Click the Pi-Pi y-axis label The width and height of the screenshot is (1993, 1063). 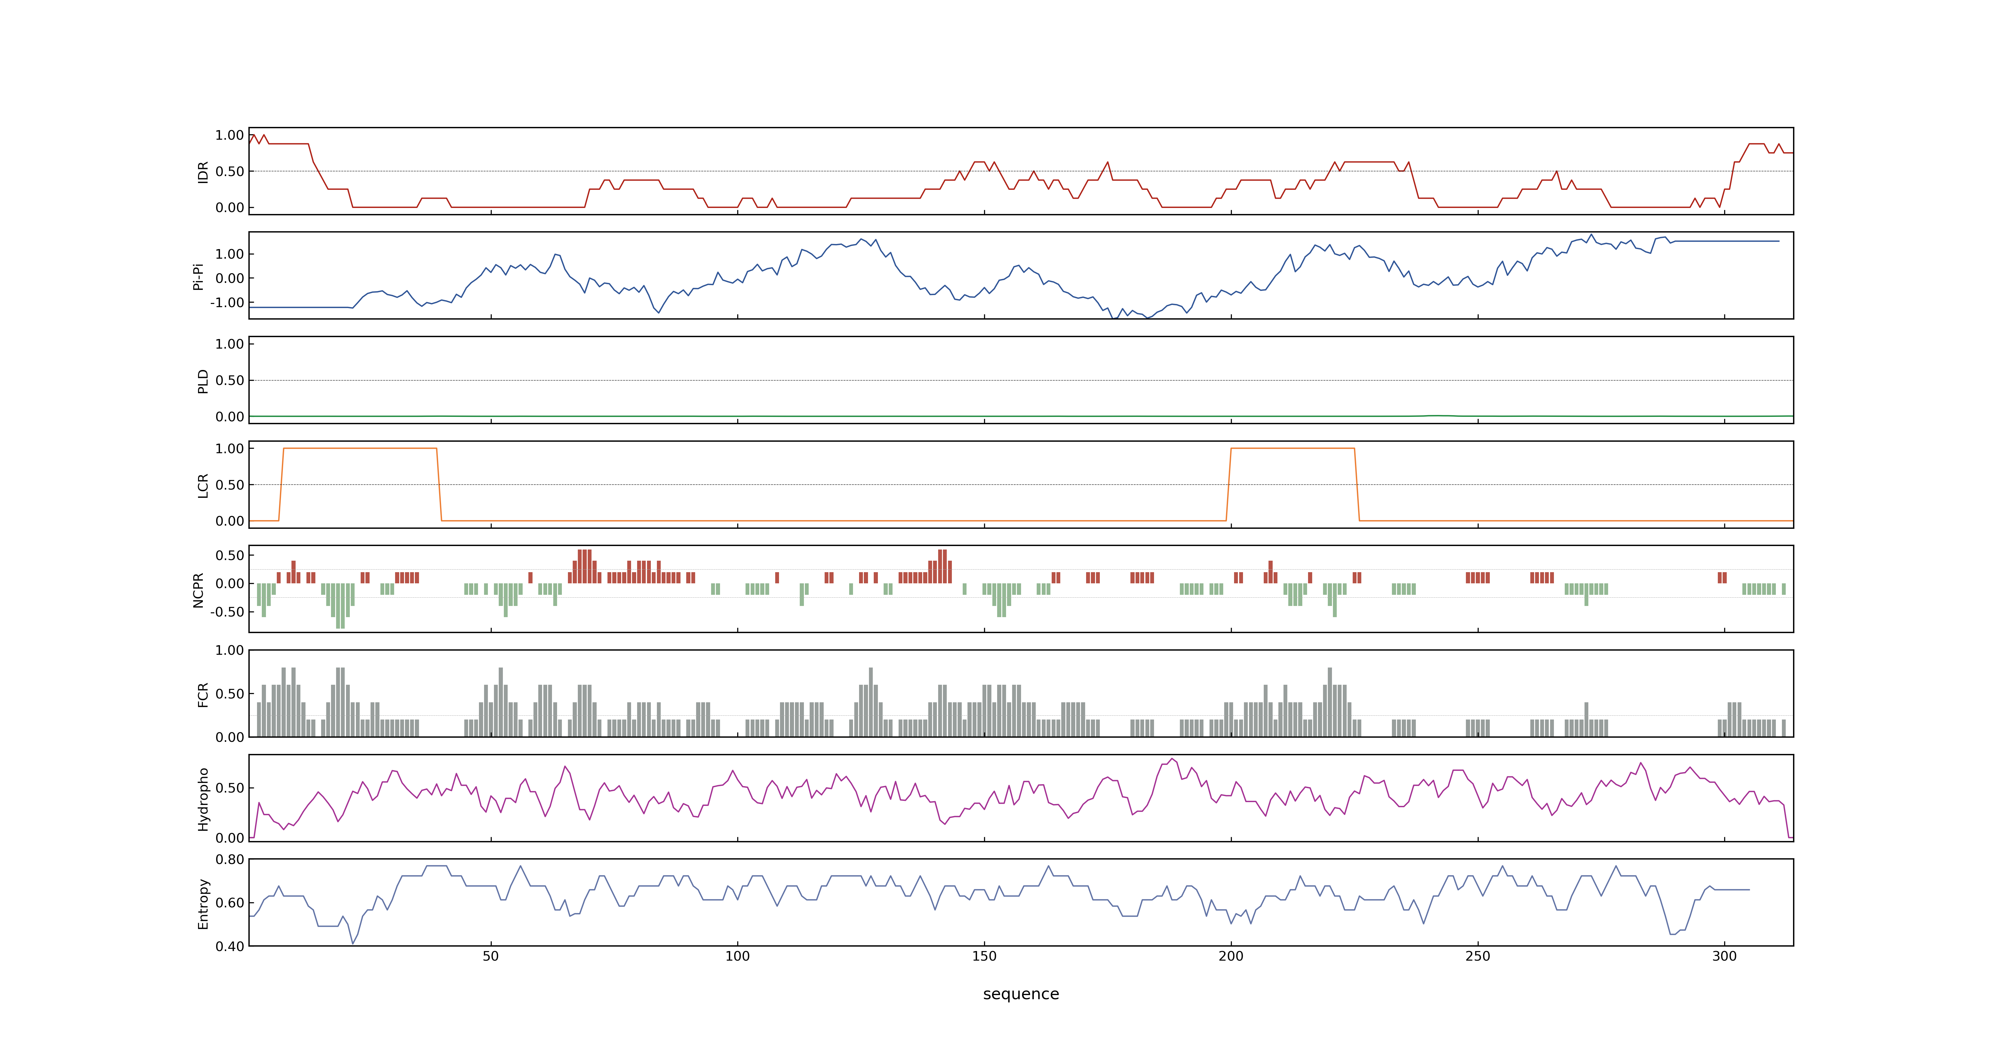pyautogui.click(x=198, y=276)
